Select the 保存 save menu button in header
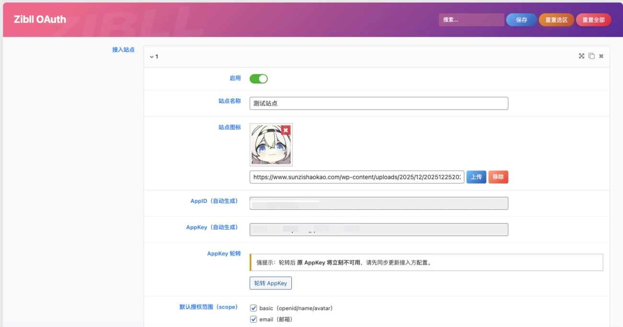This screenshot has width=623, height=327. [x=521, y=20]
